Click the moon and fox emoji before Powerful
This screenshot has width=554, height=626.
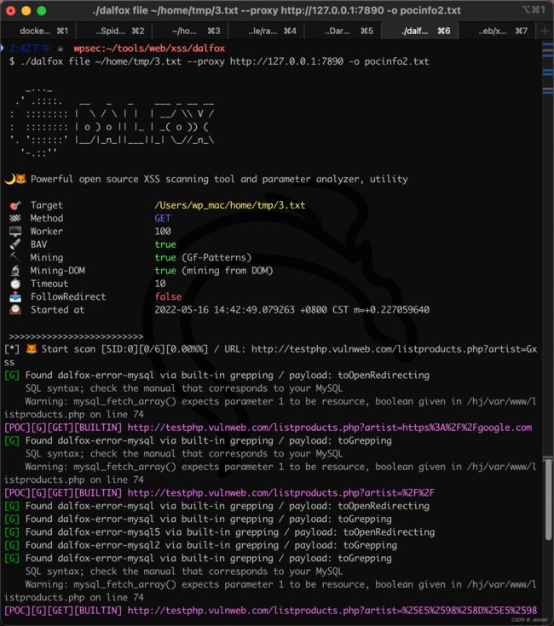(15, 179)
